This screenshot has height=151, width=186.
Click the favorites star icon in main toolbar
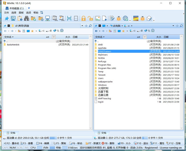click(7, 18)
